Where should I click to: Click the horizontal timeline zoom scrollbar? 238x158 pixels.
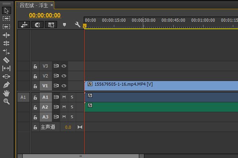pos(81,156)
